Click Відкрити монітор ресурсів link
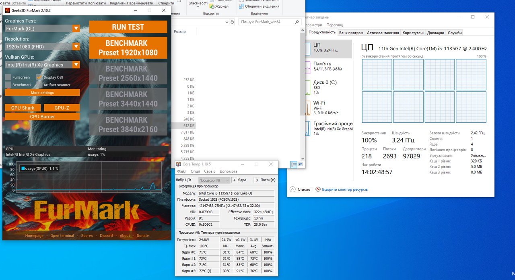Image resolution: width=515 pixels, height=280 pixels. pyautogui.click(x=345, y=189)
